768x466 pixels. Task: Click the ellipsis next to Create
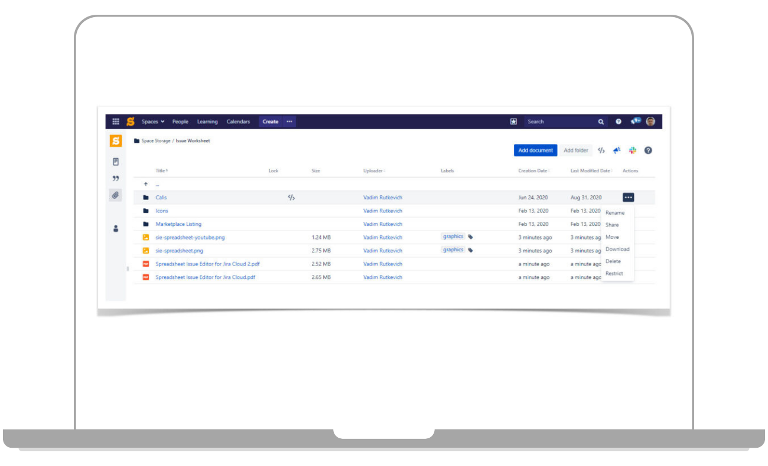pyautogui.click(x=289, y=122)
